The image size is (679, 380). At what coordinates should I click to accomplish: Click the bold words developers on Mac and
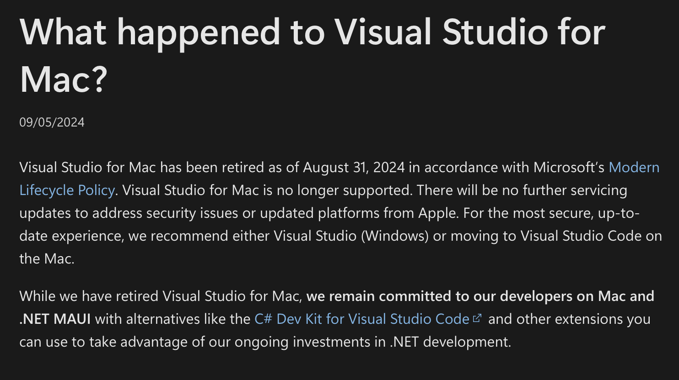[x=577, y=296]
